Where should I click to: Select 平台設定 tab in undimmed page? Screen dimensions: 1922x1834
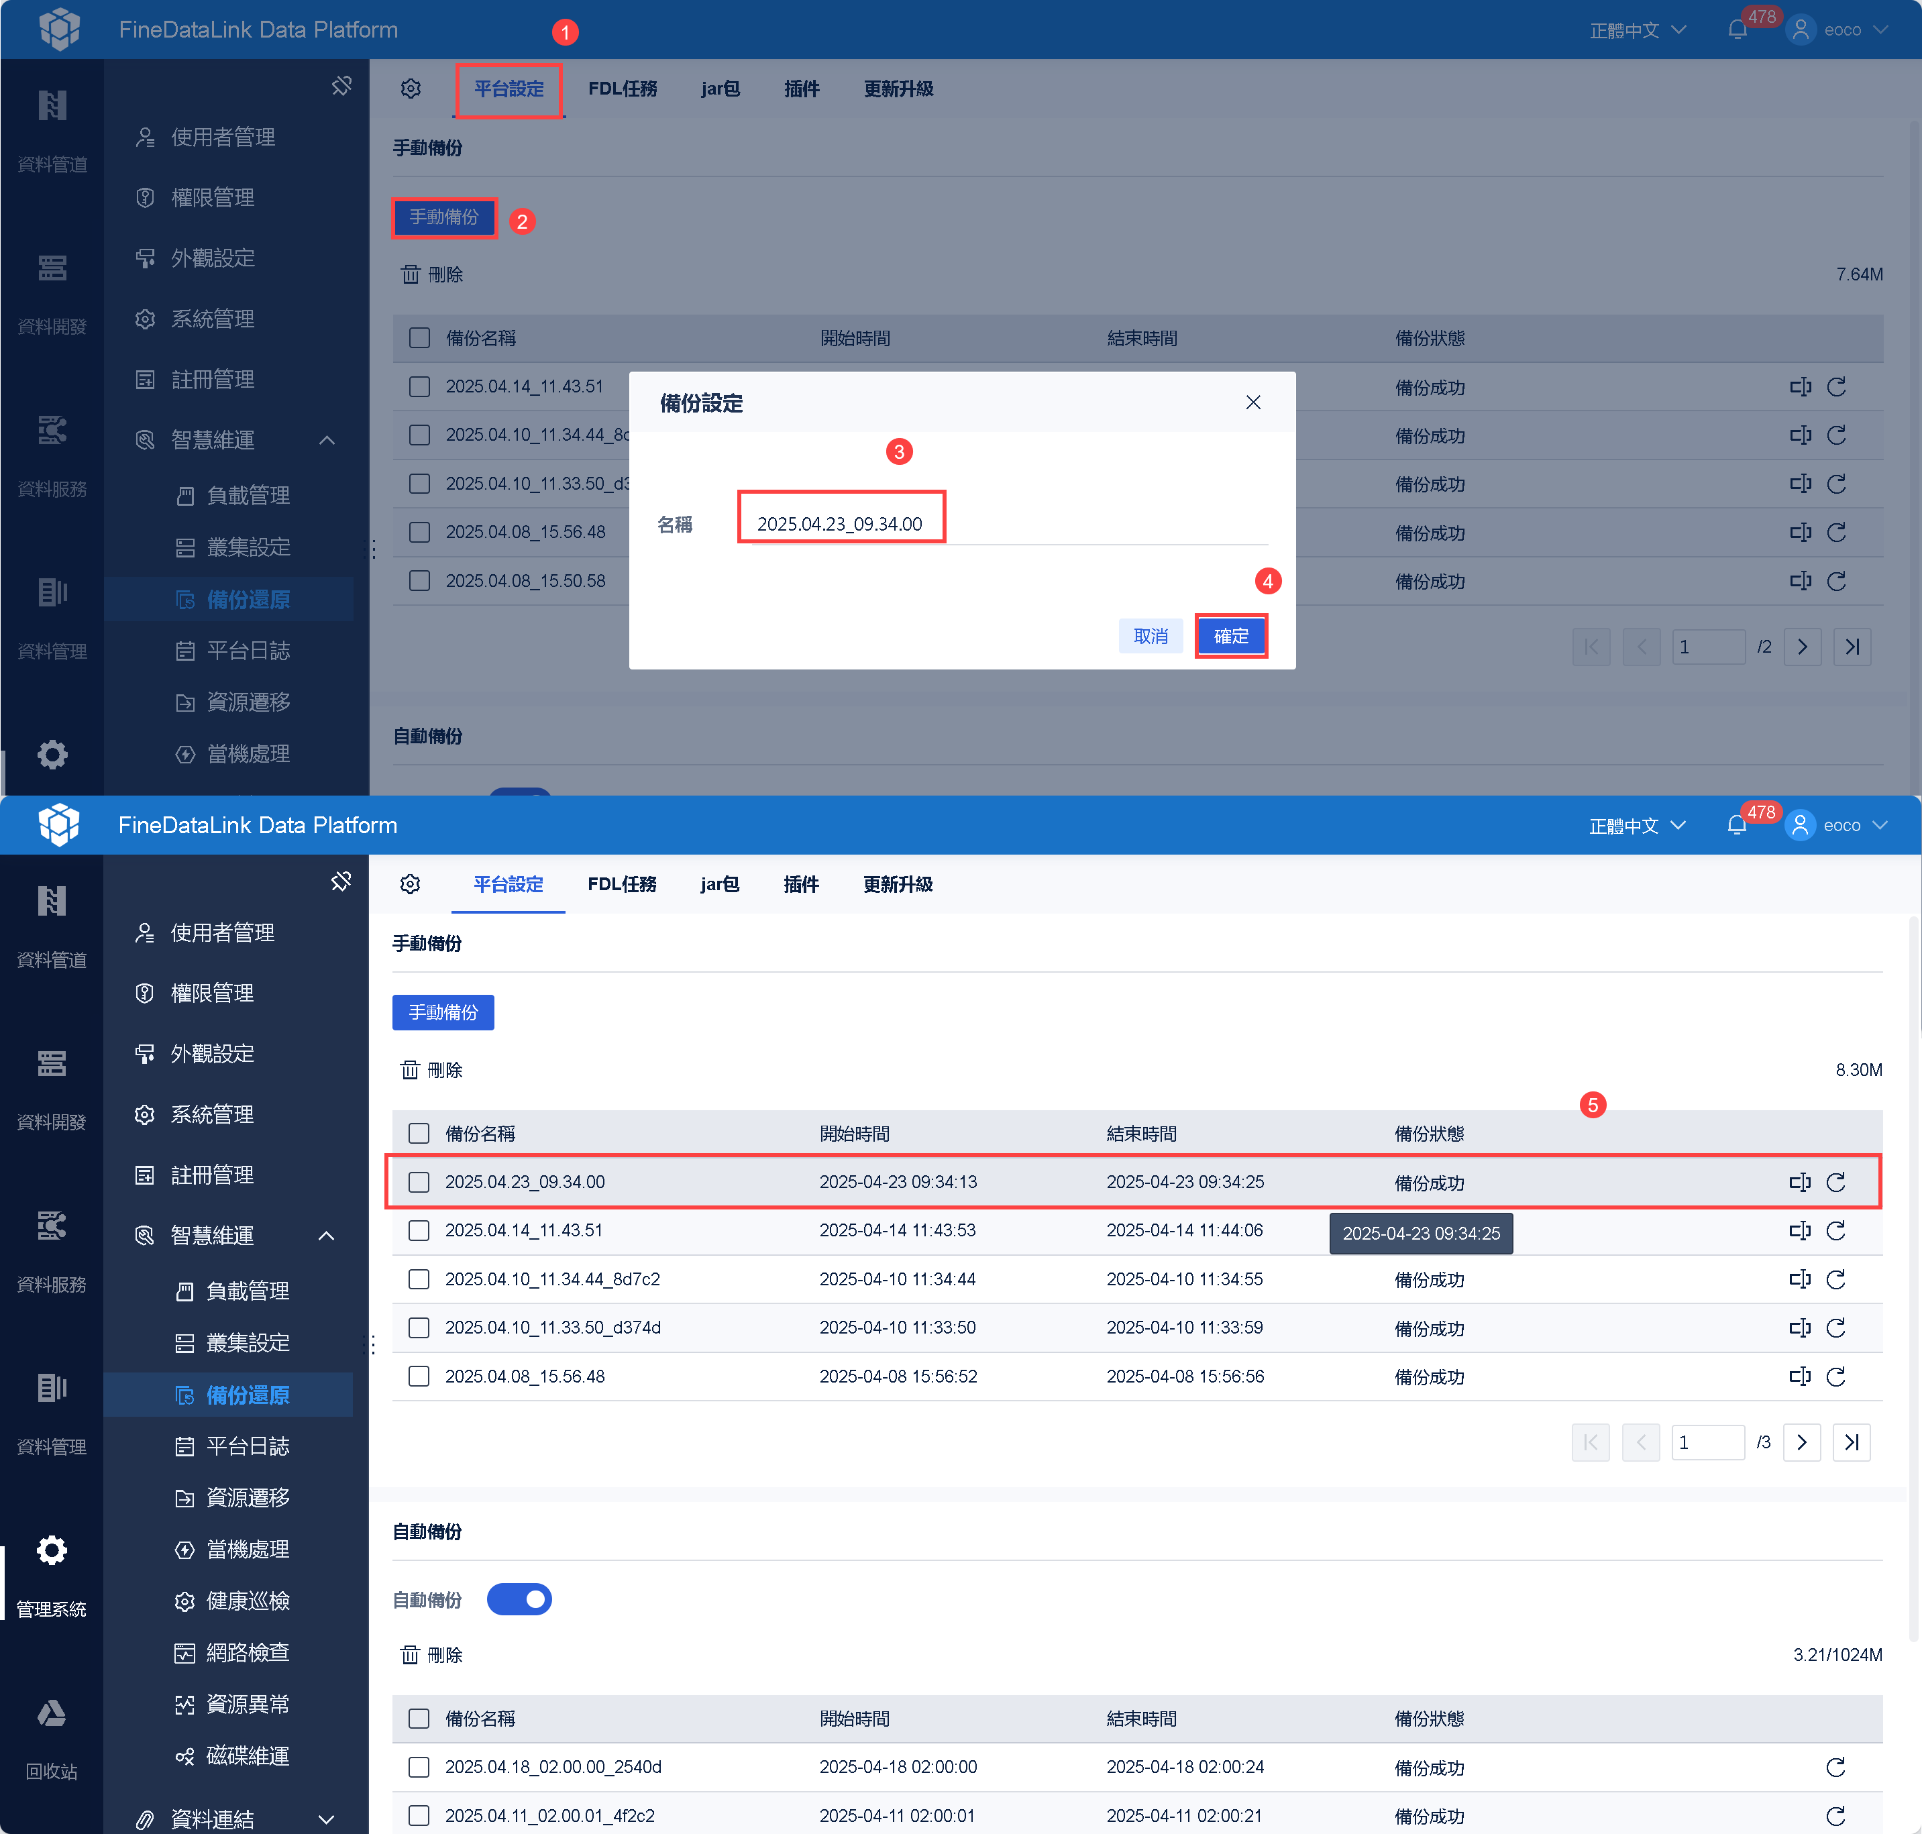click(x=509, y=883)
